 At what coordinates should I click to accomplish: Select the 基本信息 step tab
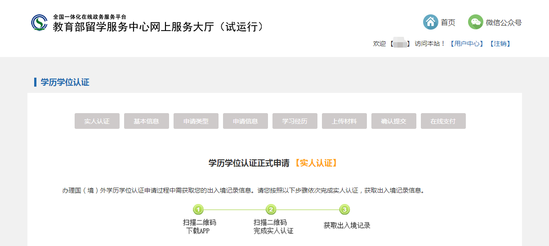[x=147, y=121]
